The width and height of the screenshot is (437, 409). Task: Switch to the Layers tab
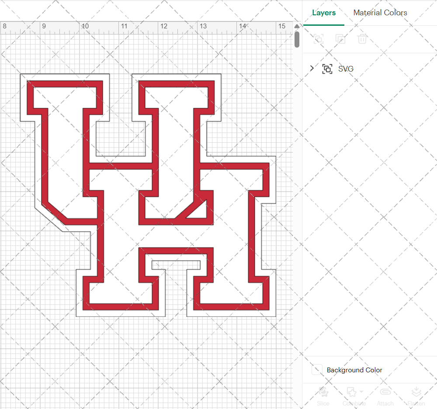pos(323,13)
